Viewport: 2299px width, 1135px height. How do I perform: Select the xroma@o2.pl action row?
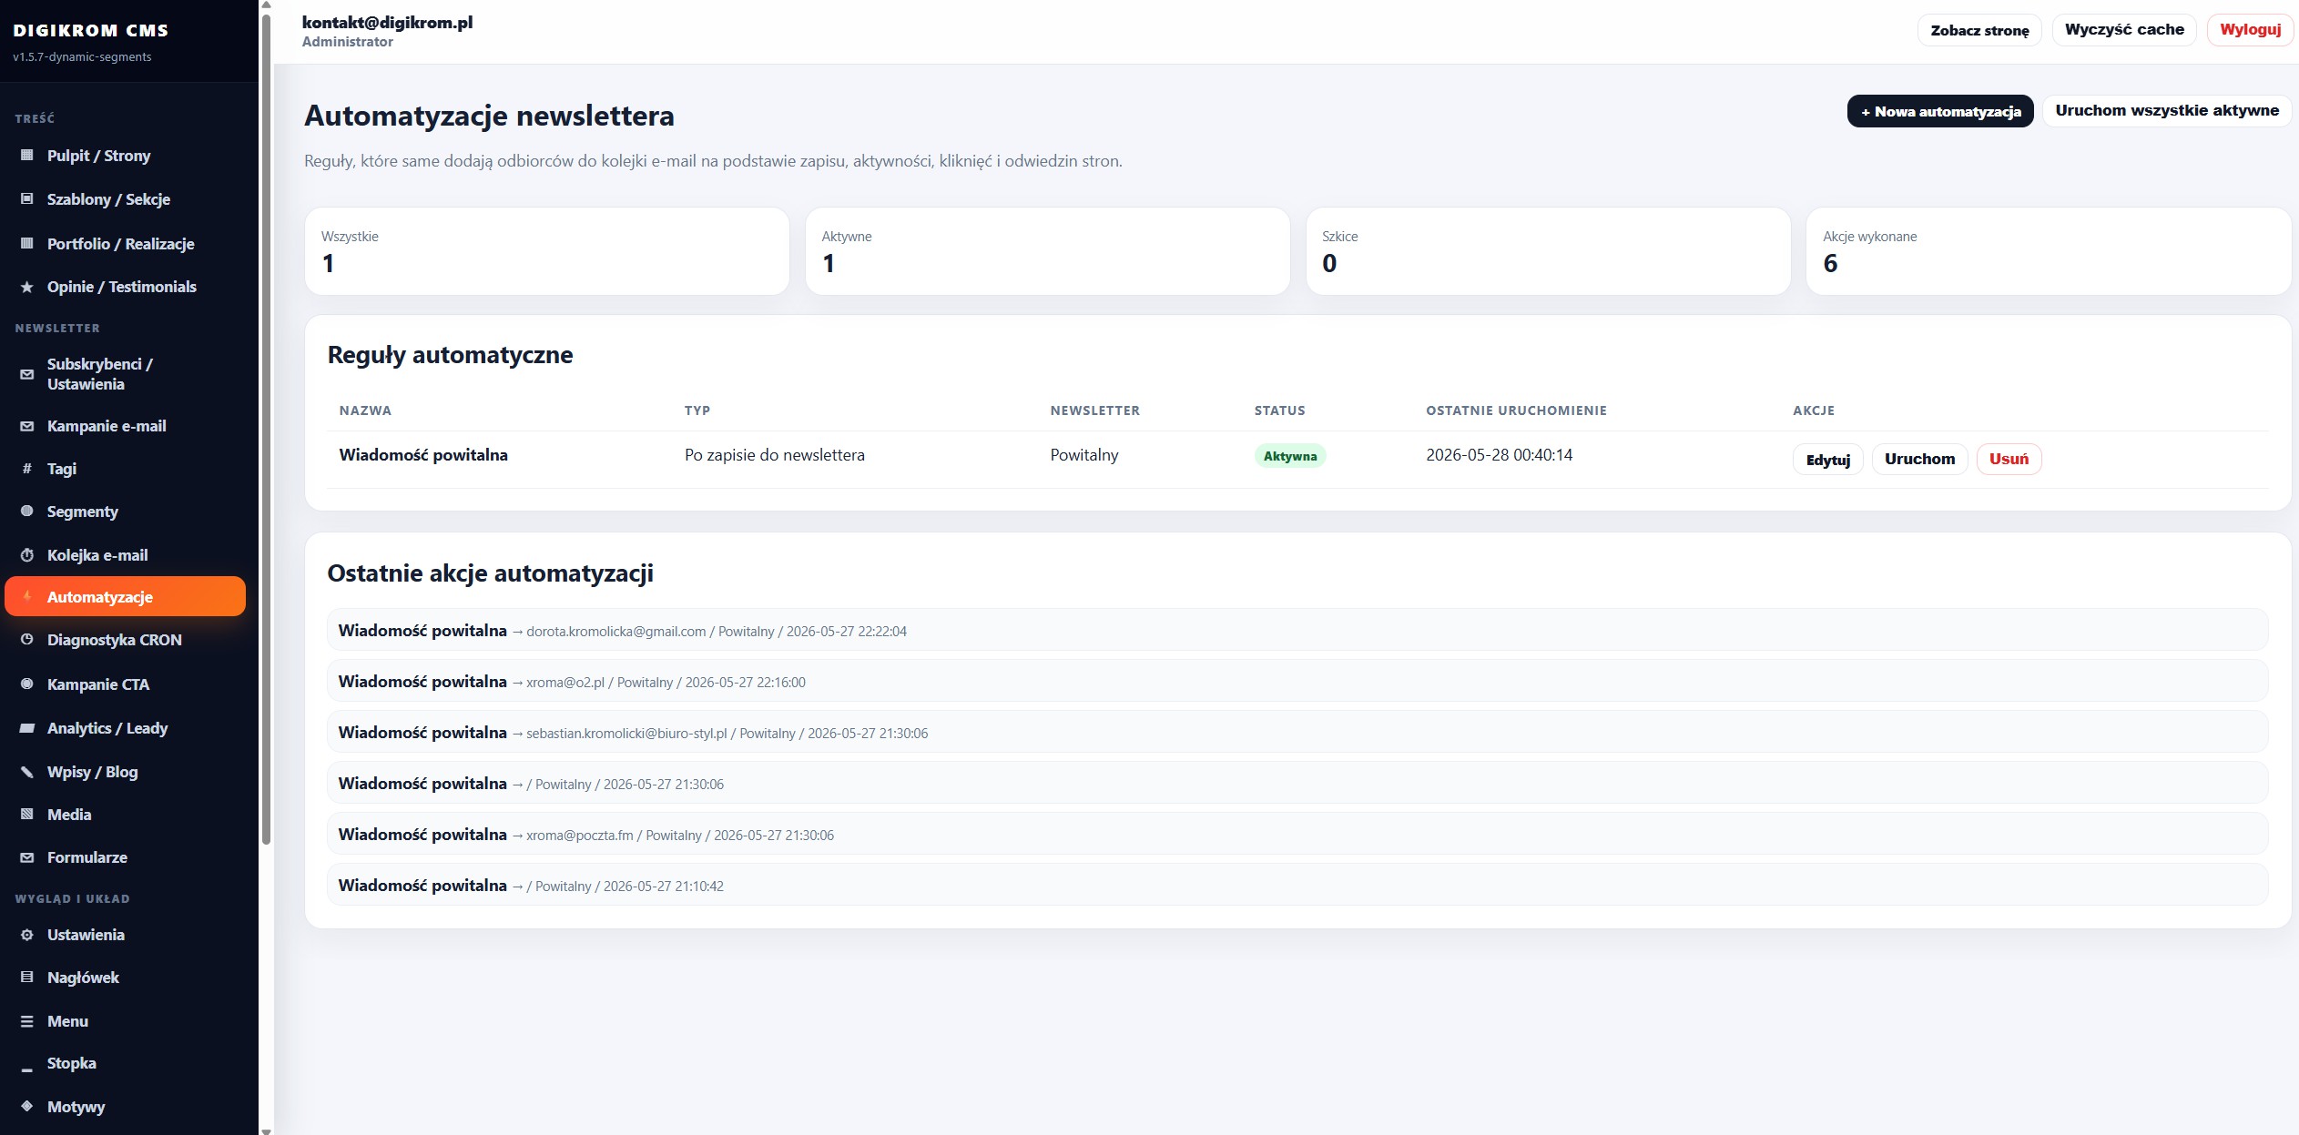point(1297,681)
